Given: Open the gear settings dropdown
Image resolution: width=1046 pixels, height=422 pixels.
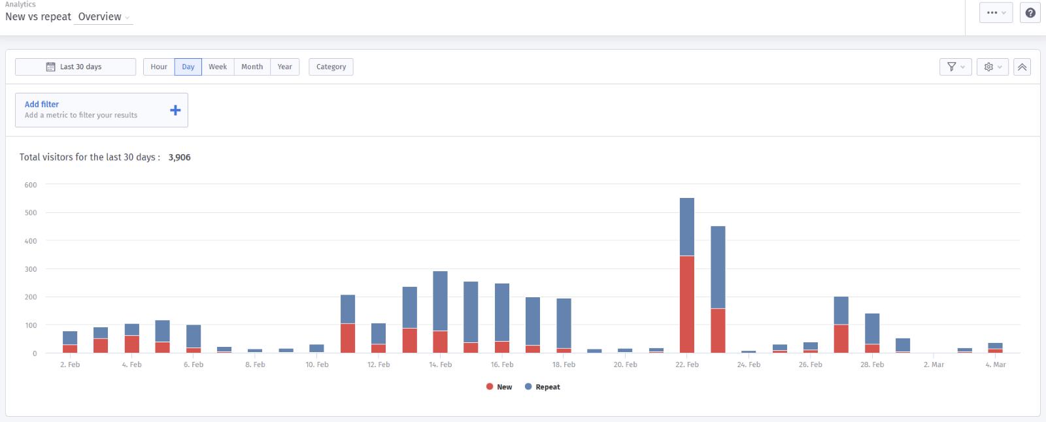Looking at the screenshot, I should tap(993, 67).
